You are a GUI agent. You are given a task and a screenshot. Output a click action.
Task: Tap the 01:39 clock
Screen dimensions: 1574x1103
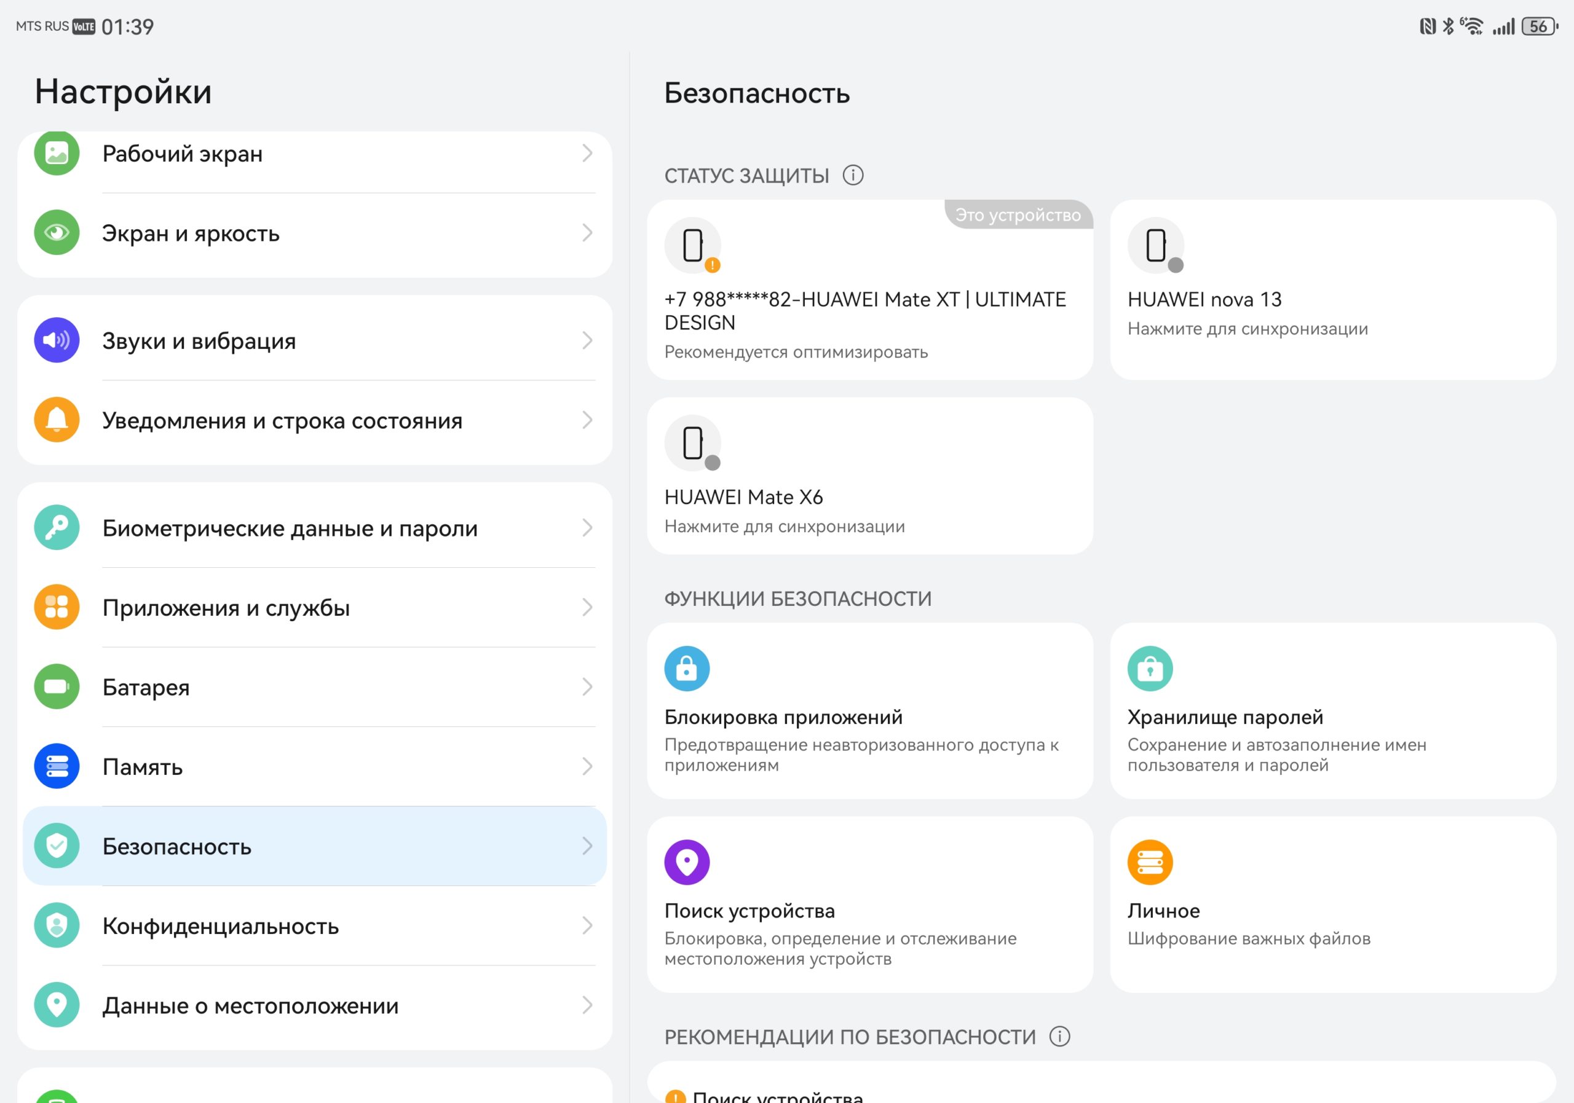127,26
